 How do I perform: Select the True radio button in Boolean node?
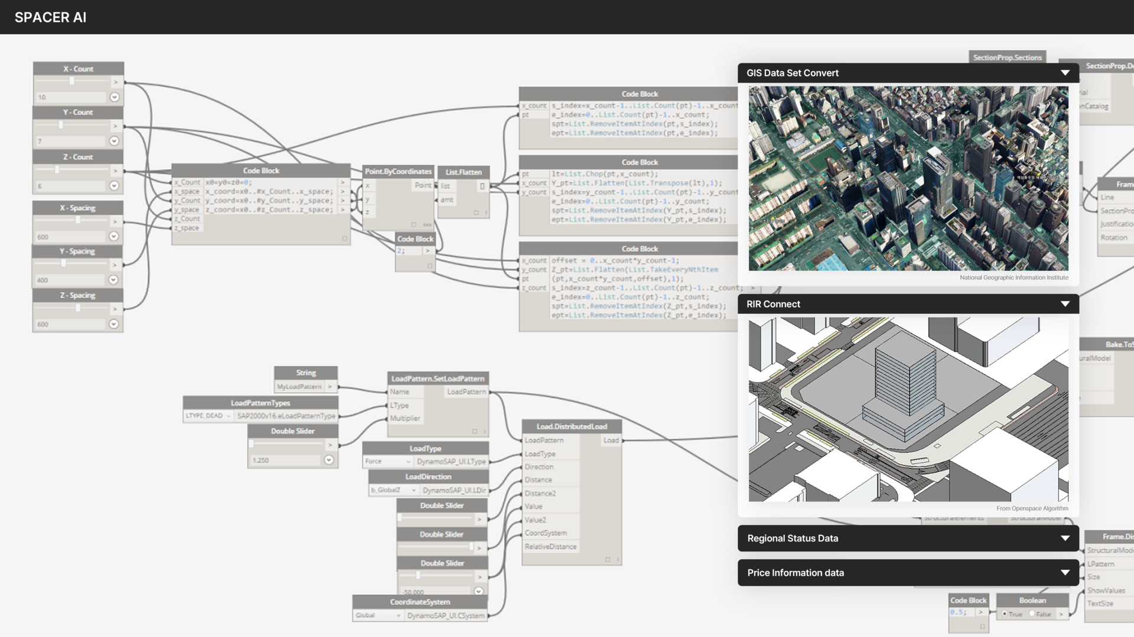(1005, 614)
